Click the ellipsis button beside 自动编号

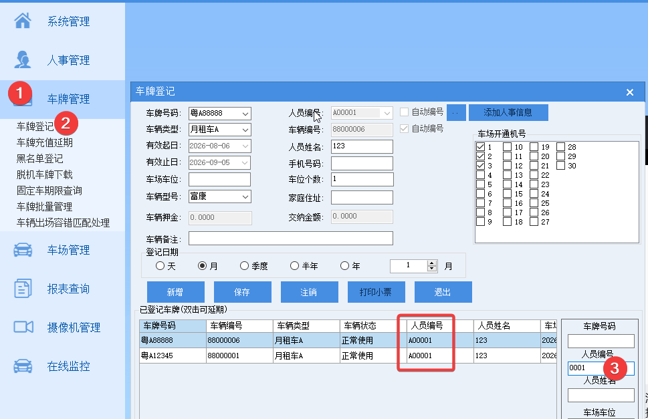coord(456,112)
